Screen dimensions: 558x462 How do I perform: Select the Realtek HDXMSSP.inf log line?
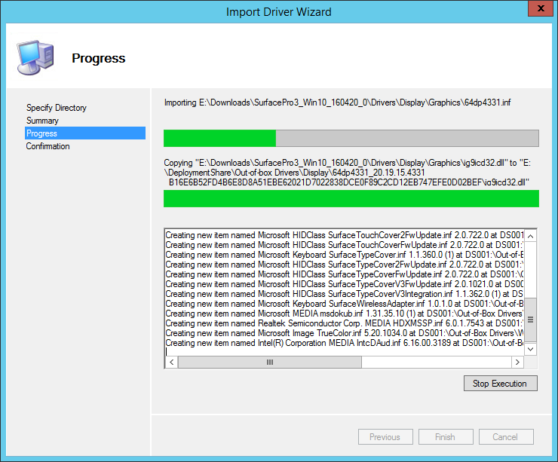344,323
